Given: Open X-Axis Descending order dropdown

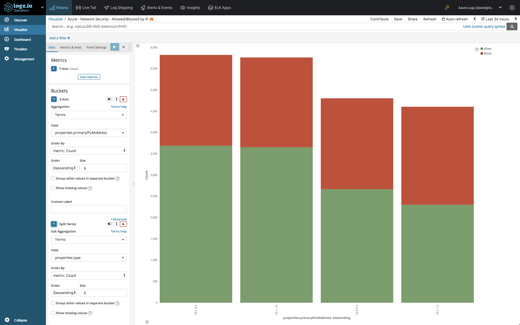Looking at the screenshot, I should [x=64, y=168].
